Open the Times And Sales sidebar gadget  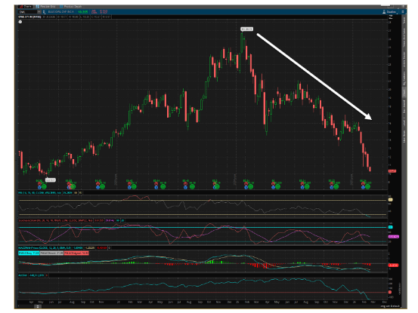(x=404, y=38)
